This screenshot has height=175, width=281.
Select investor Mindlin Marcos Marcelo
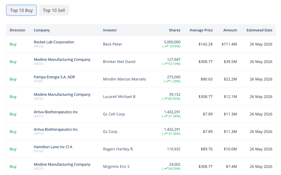(124, 79)
